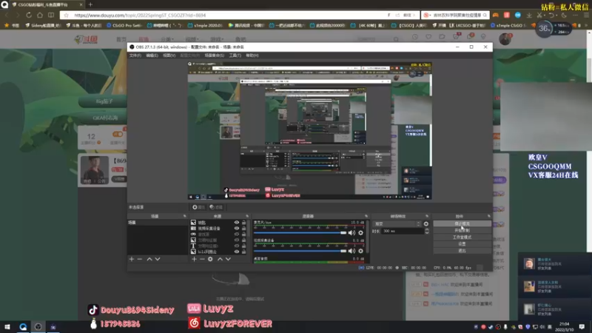Toggle visibility of bottom source row
Screen dimensions: 592x333
237,252
